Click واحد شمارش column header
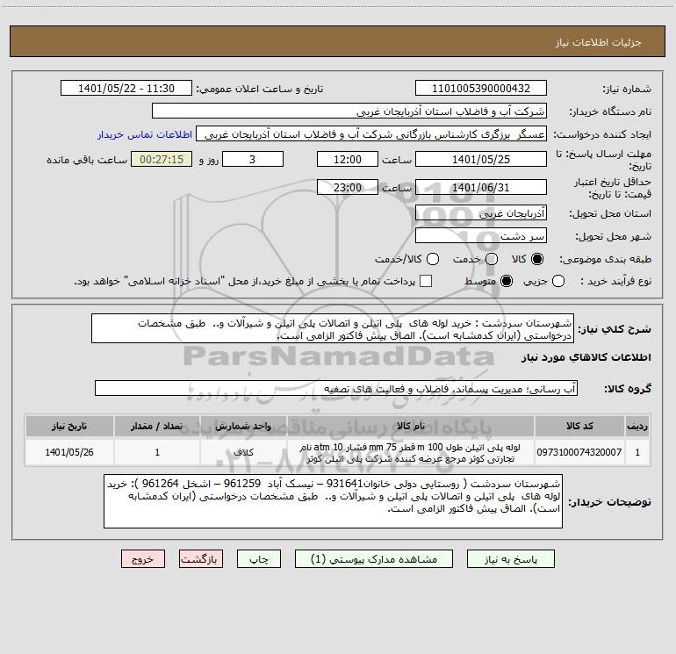Image resolution: width=676 pixels, height=654 pixels. coord(243,426)
